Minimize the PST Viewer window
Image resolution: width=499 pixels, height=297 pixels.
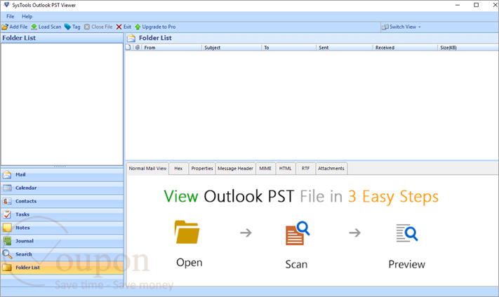coord(458,5)
